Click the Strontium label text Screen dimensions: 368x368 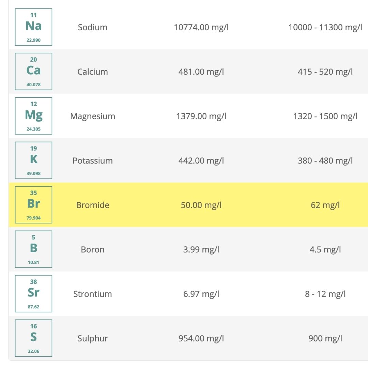(x=93, y=294)
